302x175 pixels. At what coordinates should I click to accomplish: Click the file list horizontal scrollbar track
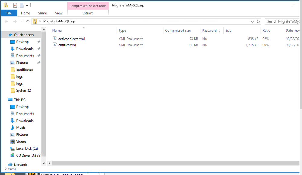click(x=176, y=163)
